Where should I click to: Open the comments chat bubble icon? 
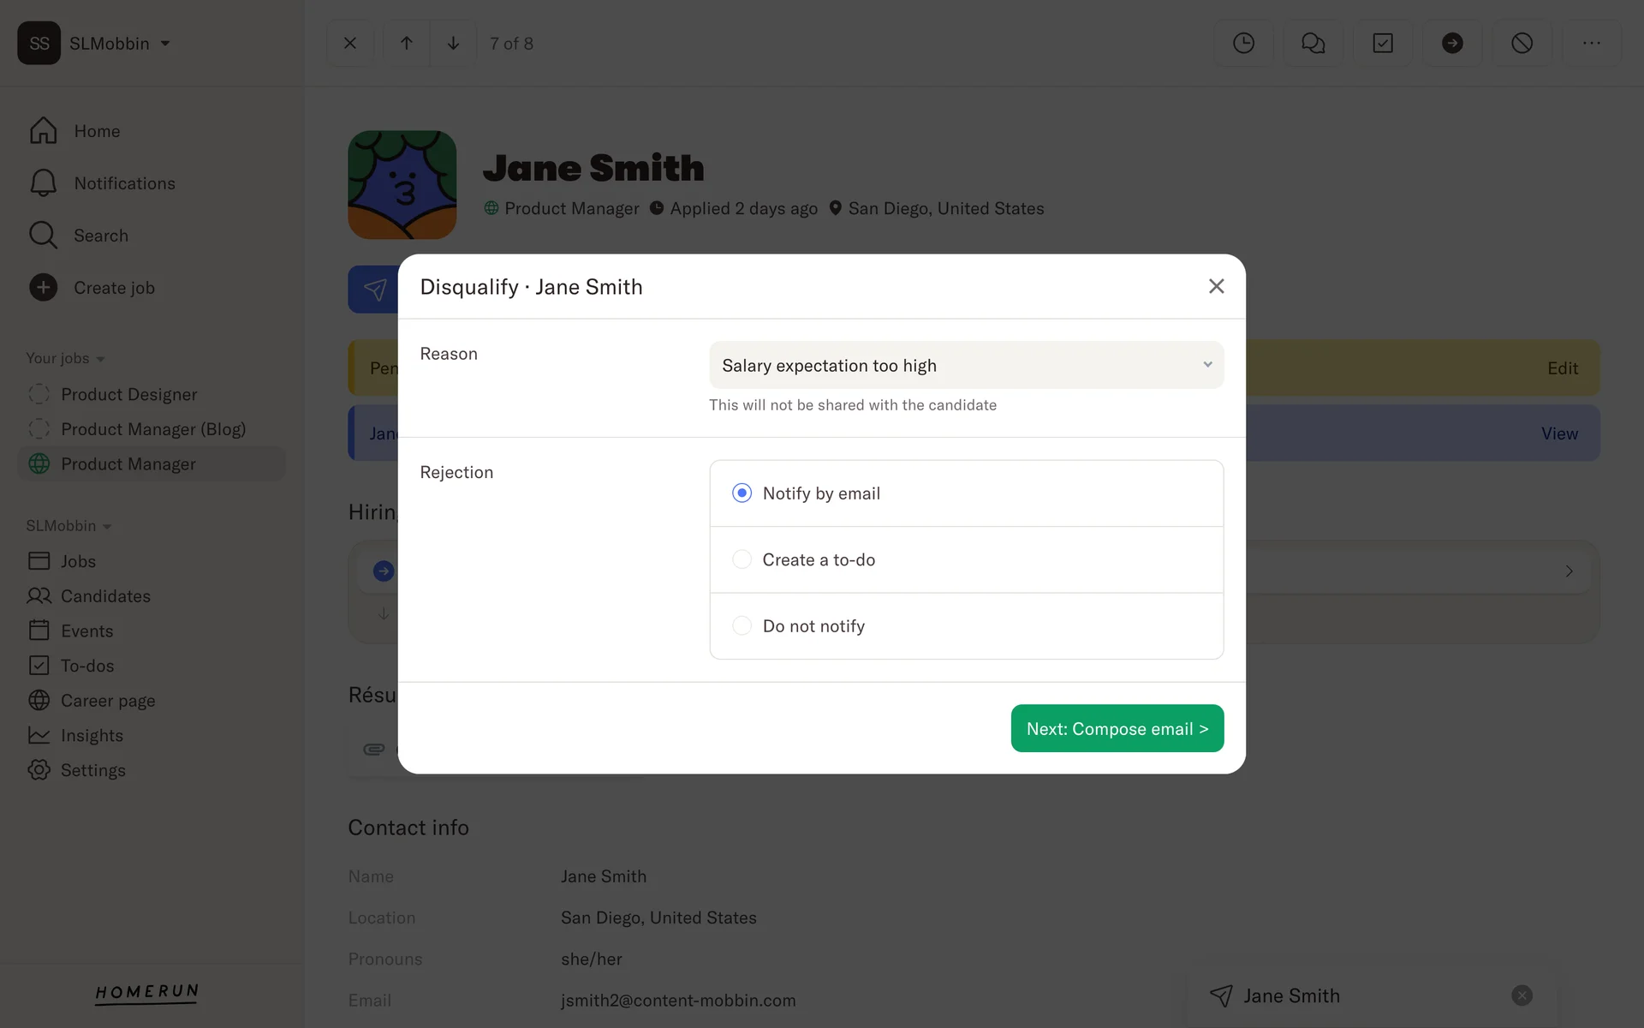[x=1313, y=43]
